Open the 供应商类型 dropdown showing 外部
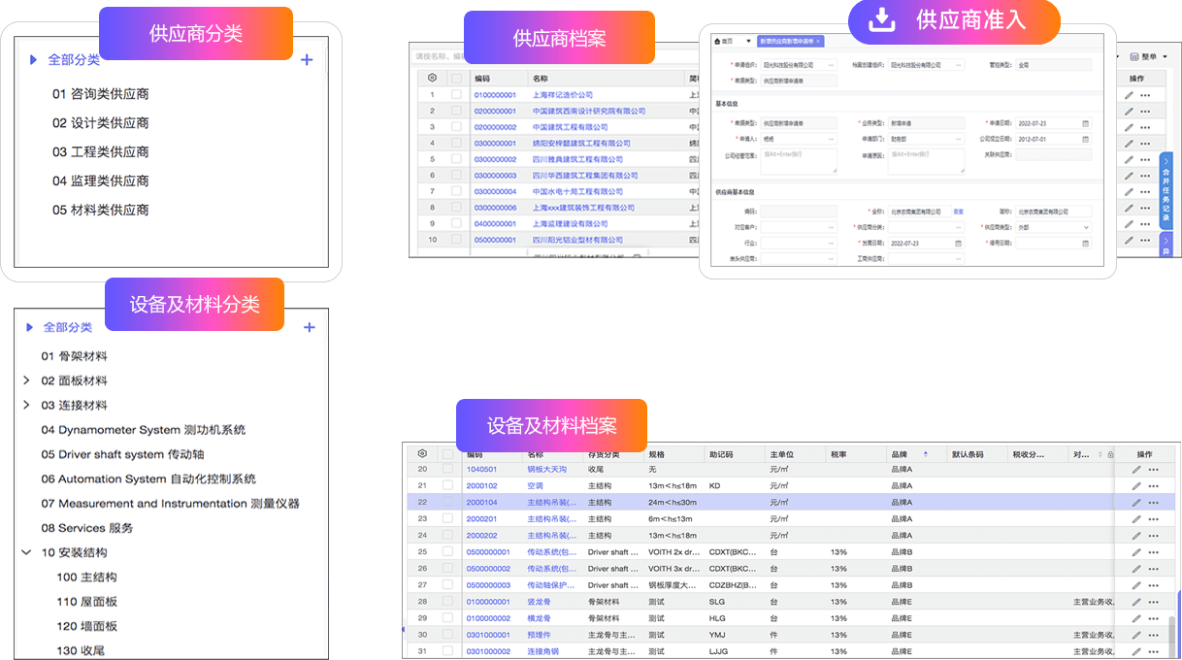 point(1085,227)
